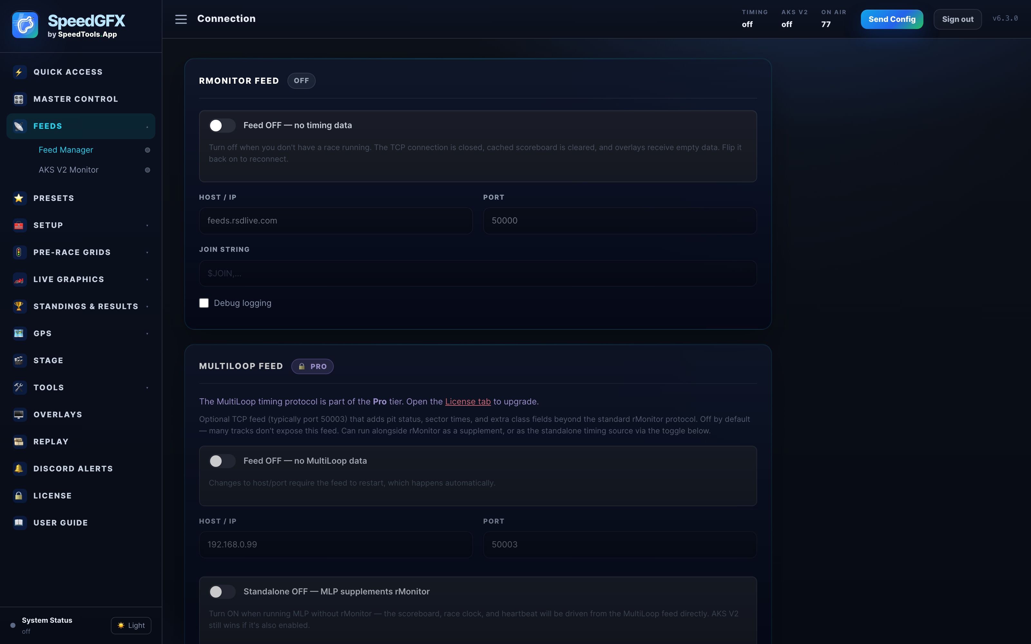
Task: Click the v6.3.0 version text
Action: tap(1005, 18)
